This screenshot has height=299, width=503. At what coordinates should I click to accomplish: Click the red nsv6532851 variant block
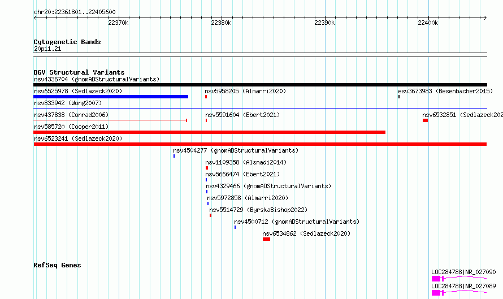point(425,120)
